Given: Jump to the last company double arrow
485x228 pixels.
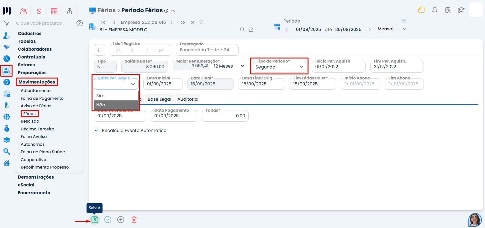Looking at the screenshot, I should [x=183, y=23].
